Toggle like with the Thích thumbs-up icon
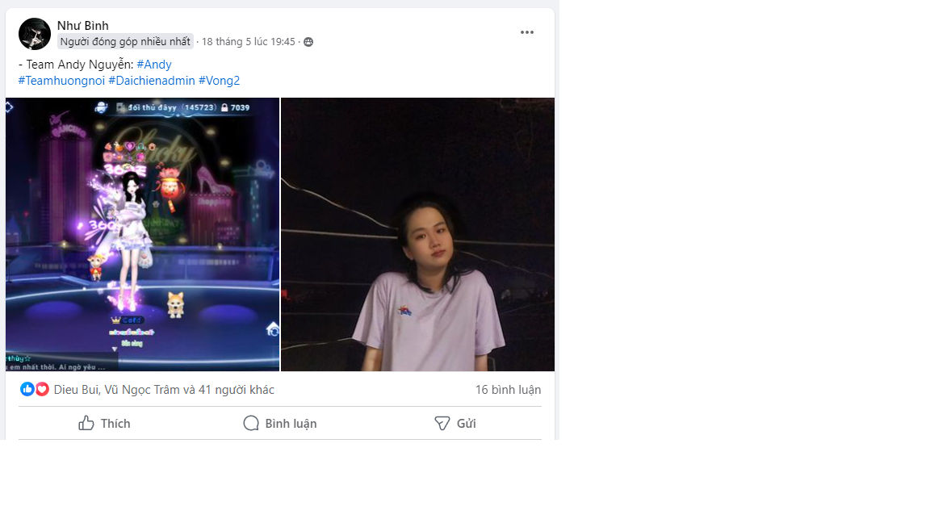The height and width of the screenshot is (523, 930). click(86, 424)
